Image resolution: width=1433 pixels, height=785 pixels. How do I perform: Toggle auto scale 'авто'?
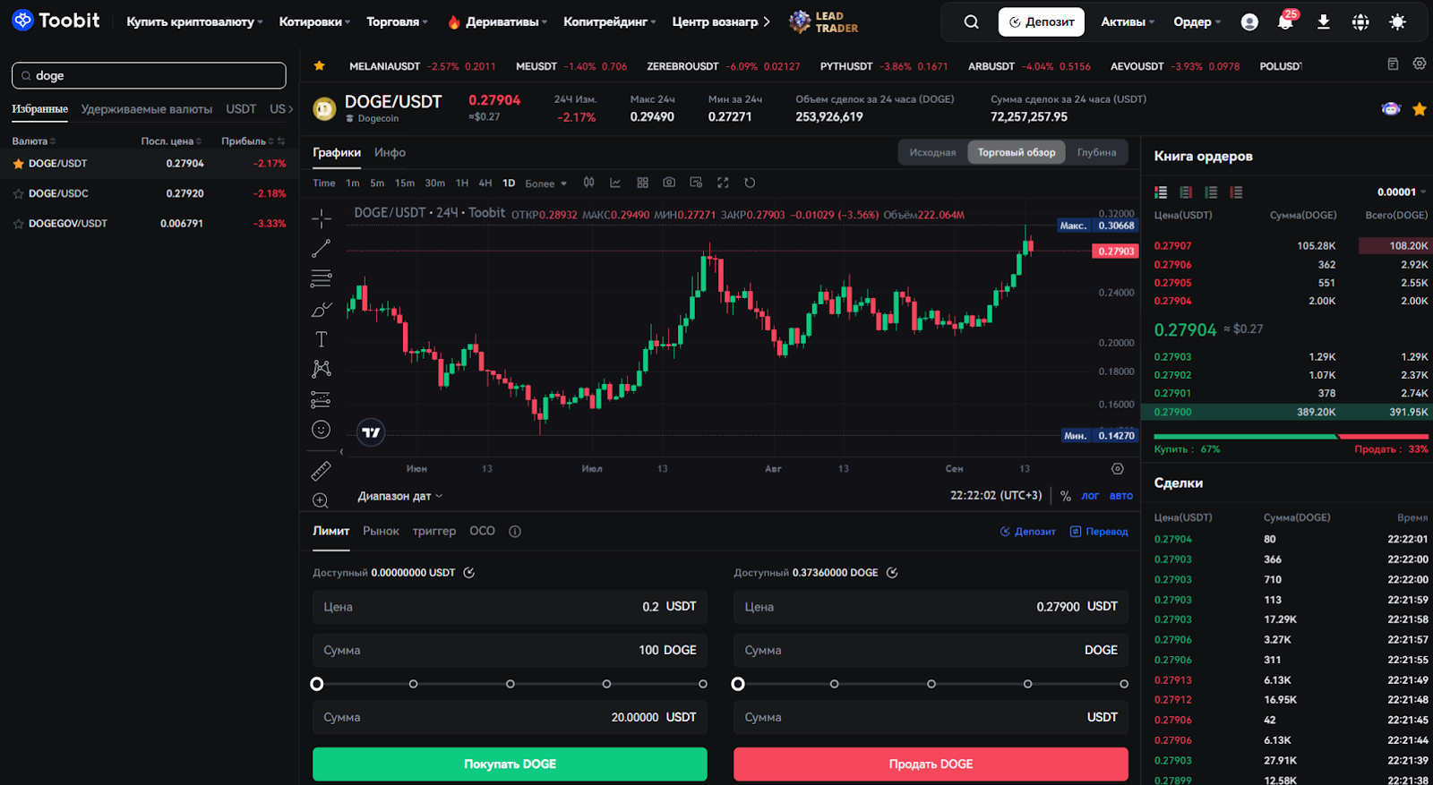pyautogui.click(x=1121, y=496)
